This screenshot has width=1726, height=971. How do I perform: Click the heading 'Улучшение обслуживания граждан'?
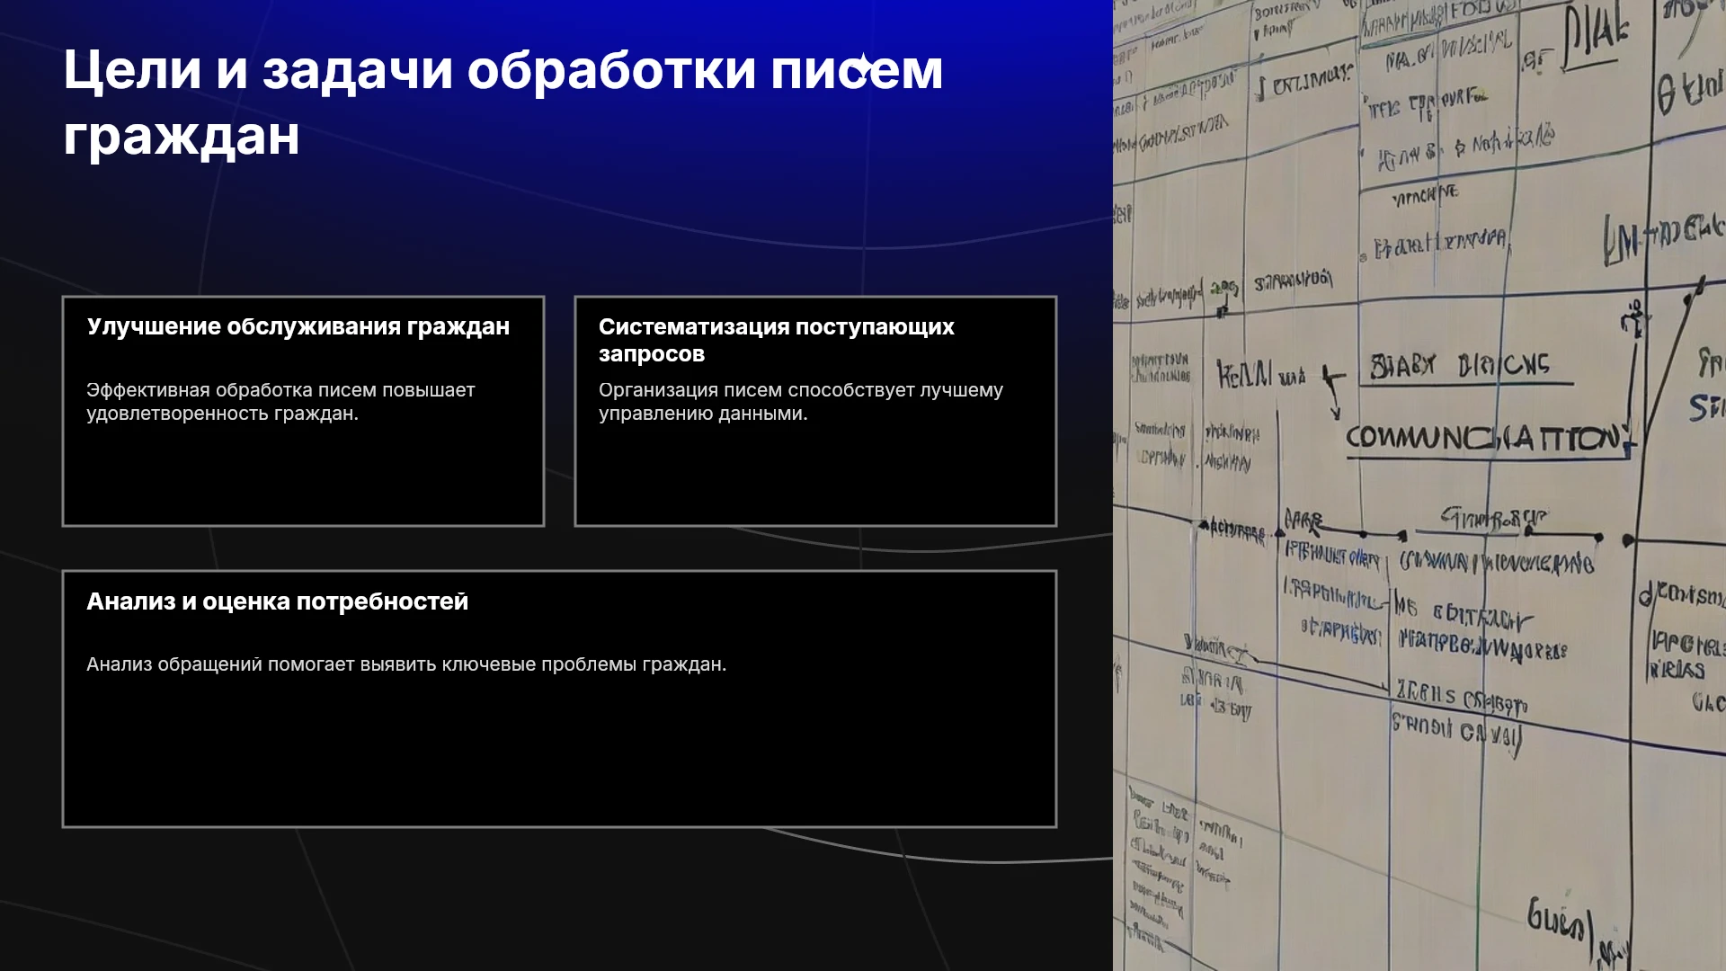298,326
